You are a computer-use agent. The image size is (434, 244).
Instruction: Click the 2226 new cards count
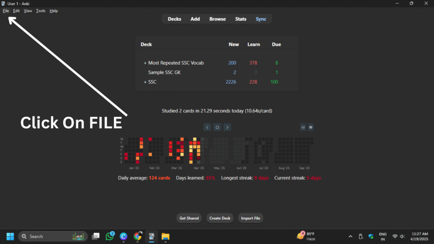(231, 82)
